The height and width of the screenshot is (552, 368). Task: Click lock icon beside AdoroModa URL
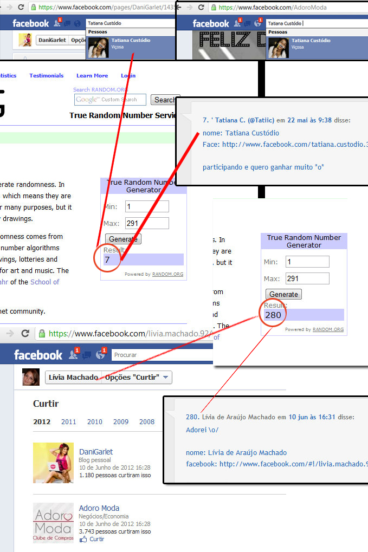click(214, 7)
